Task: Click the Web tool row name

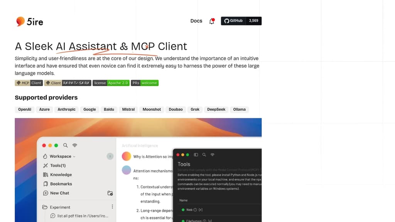Action: [x=189, y=210]
